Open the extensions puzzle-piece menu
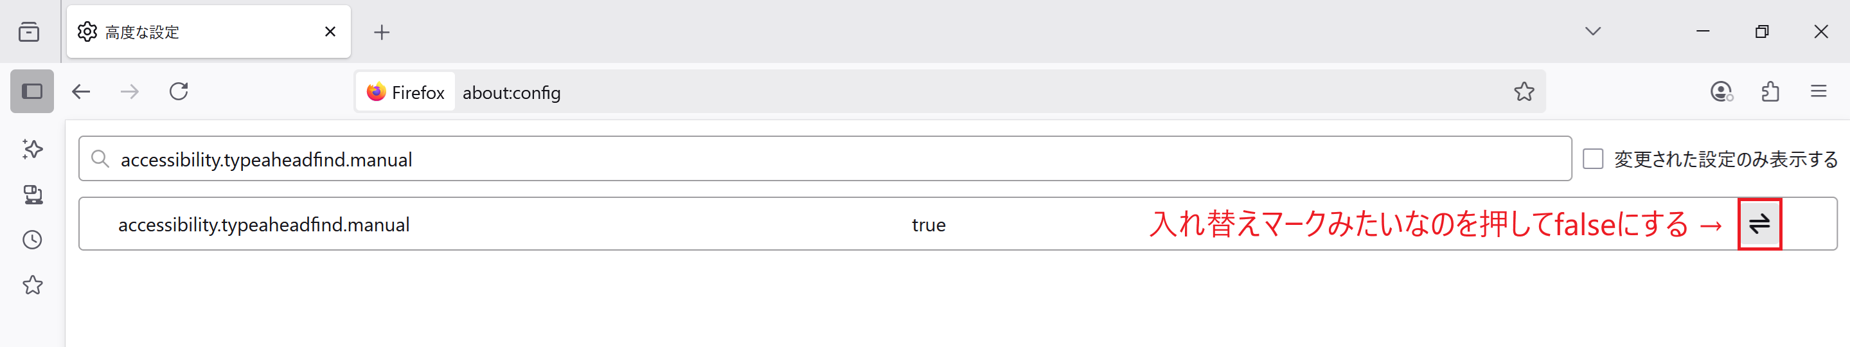The width and height of the screenshot is (1850, 347). [1770, 91]
